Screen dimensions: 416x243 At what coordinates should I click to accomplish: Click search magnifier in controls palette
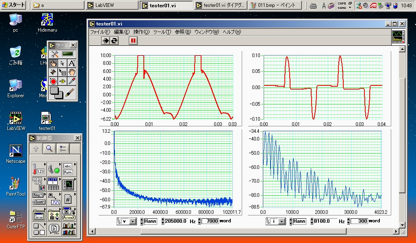click(49, 149)
